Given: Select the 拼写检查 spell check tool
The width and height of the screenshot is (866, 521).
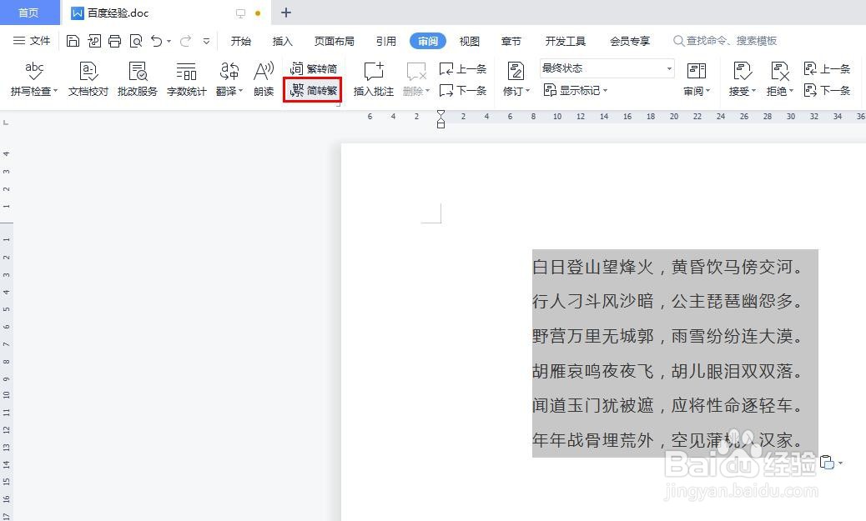Looking at the screenshot, I should point(32,79).
